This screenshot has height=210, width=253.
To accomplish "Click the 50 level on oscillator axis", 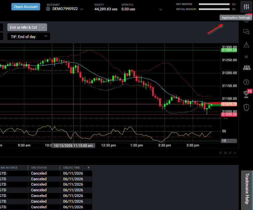I will (x=224, y=131).
